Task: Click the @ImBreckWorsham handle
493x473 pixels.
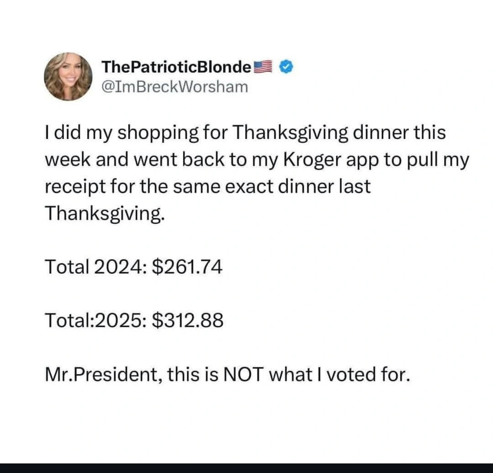Action: (x=175, y=86)
